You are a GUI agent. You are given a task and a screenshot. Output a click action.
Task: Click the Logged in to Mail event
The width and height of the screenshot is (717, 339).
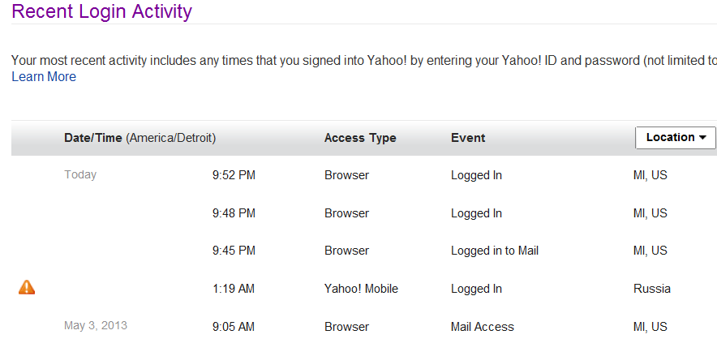pos(495,251)
